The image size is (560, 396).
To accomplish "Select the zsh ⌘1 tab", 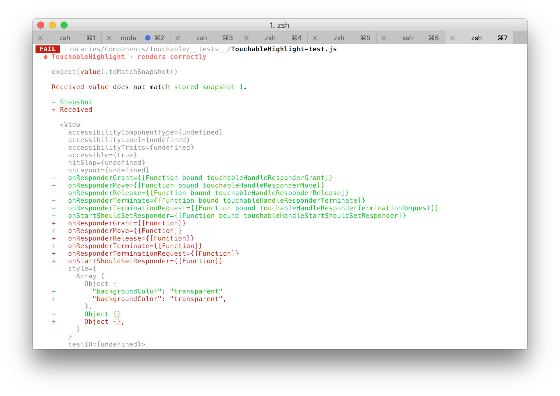I will [65, 38].
